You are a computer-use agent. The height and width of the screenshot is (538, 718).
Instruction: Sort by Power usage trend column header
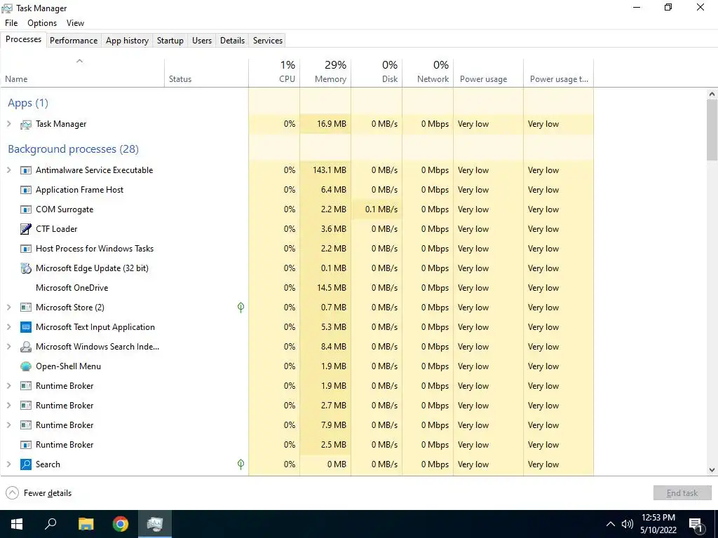click(559, 72)
